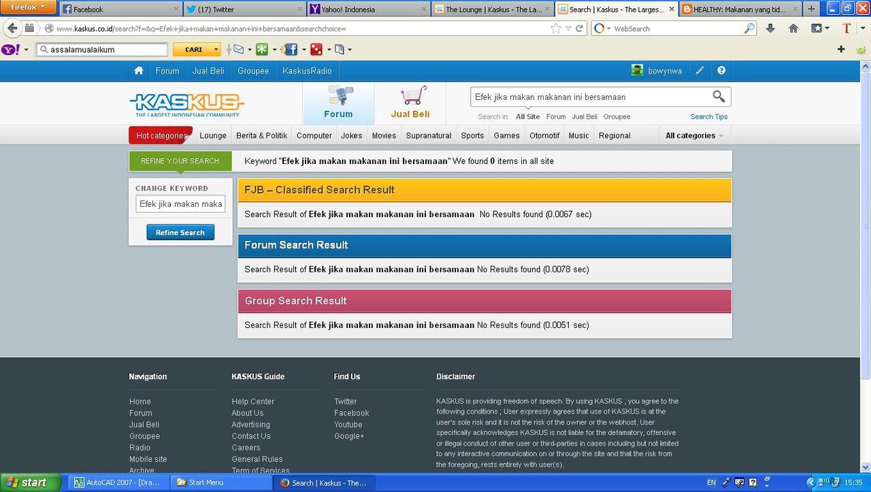Open the Facebook icon in Yahoo toolbar
Viewport: 871px width, 492px height.
click(x=291, y=50)
